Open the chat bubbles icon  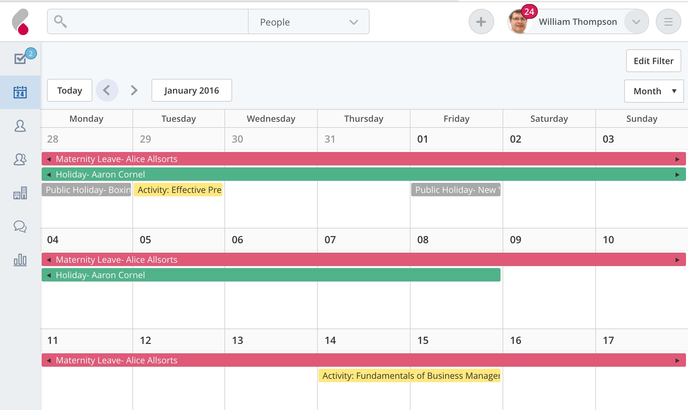coord(20,226)
